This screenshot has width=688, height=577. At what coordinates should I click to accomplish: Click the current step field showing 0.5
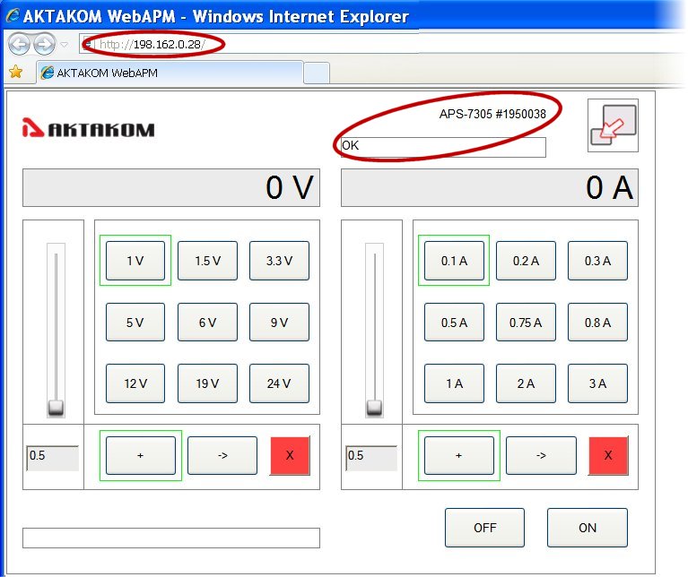(x=371, y=458)
